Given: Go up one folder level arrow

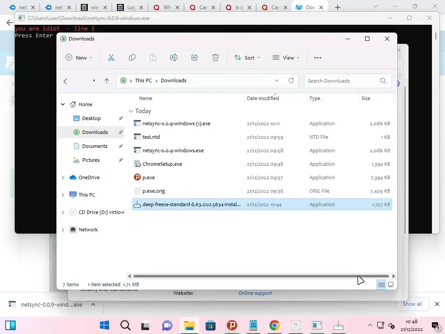Looking at the screenshot, I should click(x=106, y=81).
